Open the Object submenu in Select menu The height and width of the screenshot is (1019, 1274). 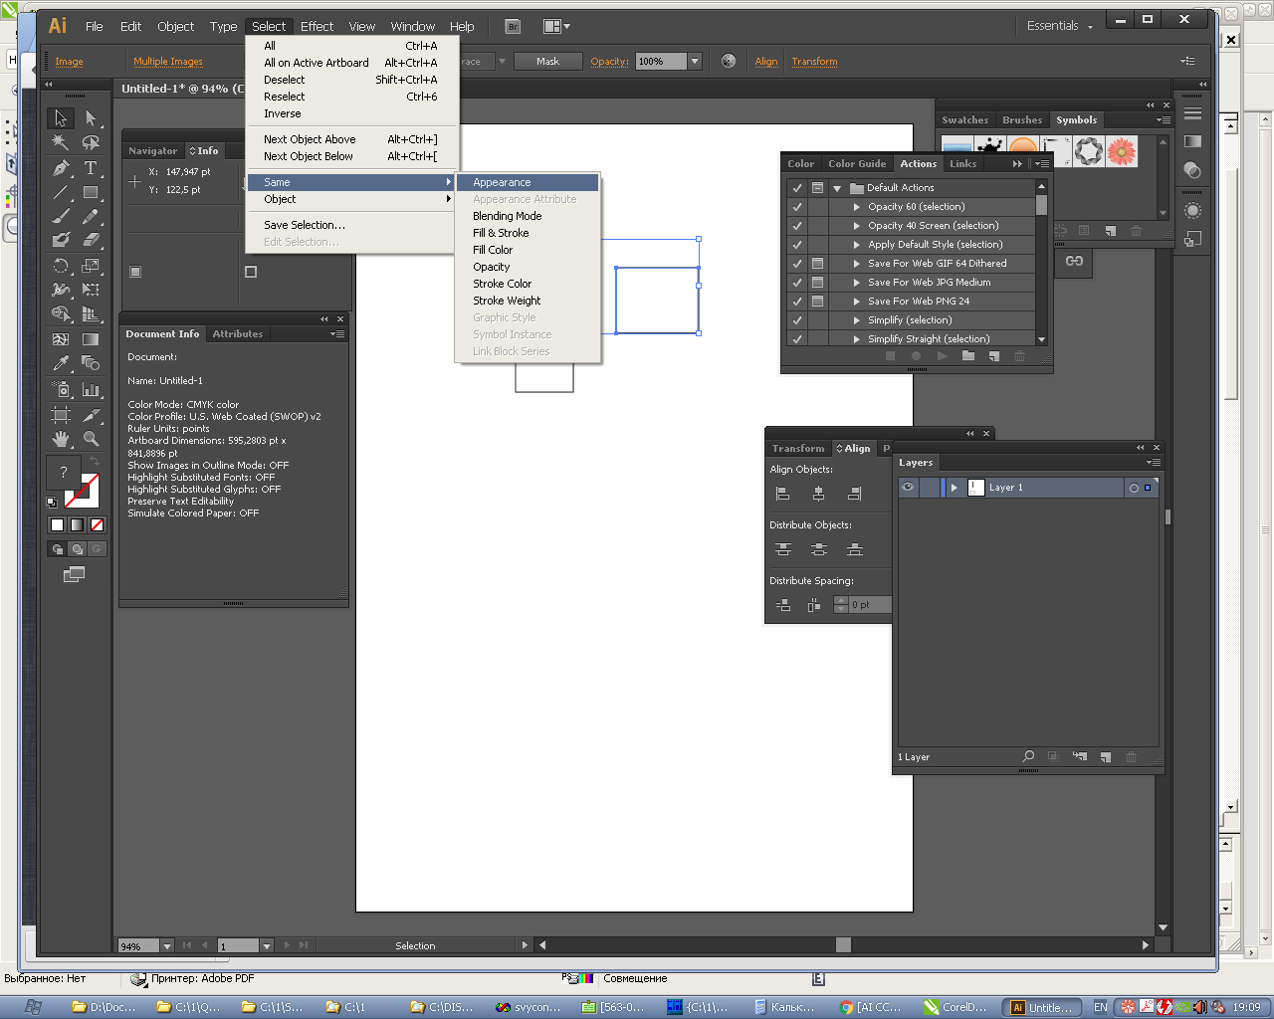click(x=353, y=199)
